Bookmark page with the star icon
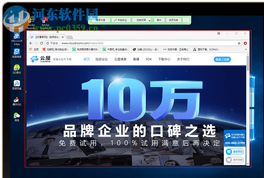The height and width of the screenshot is (178, 264). point(239,44)
